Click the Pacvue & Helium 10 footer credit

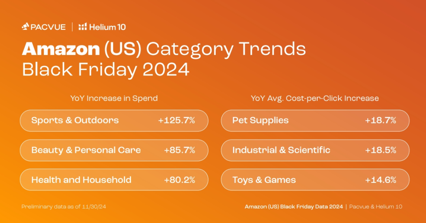click(x=376, y=207)
